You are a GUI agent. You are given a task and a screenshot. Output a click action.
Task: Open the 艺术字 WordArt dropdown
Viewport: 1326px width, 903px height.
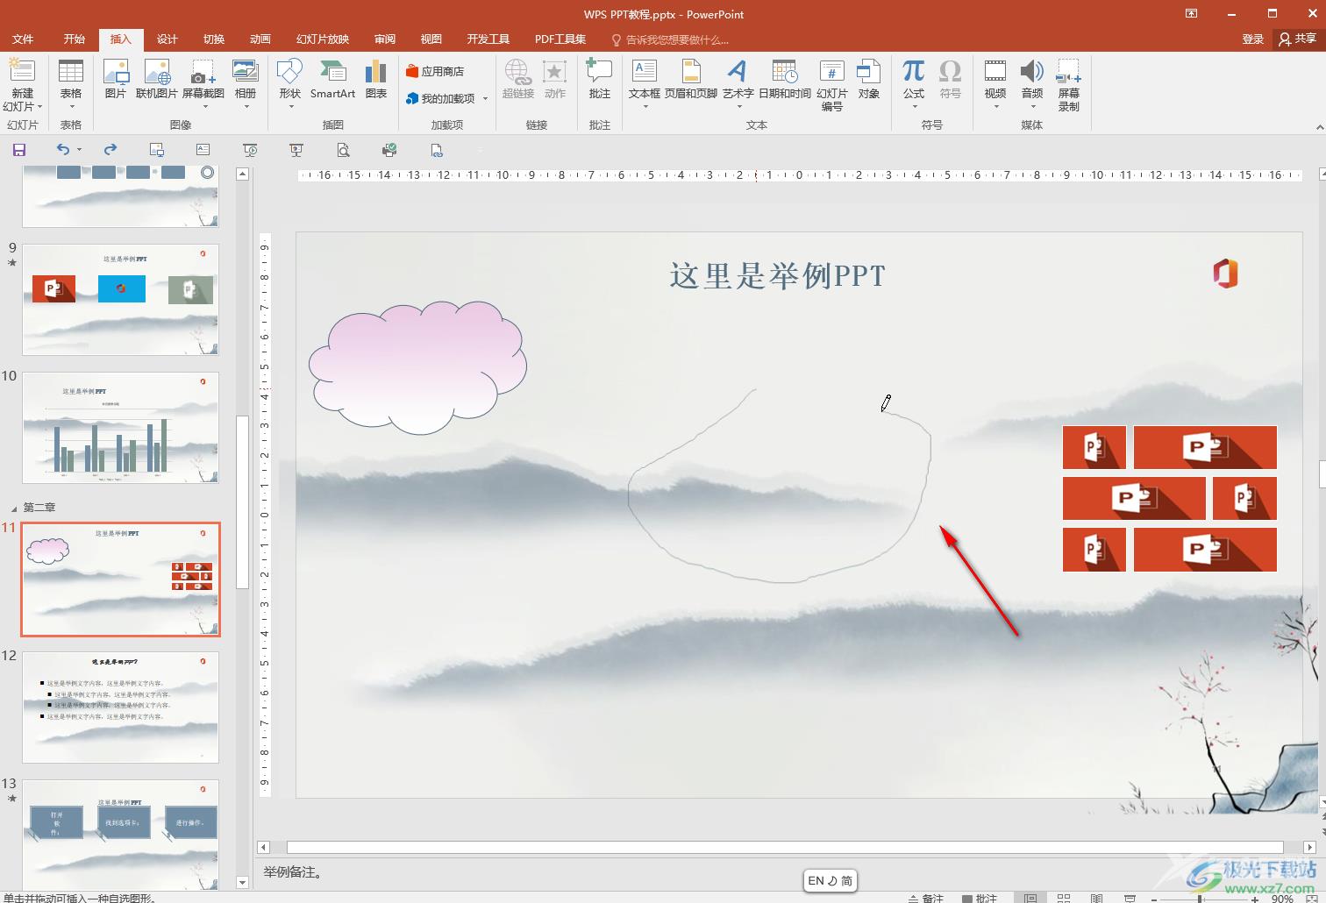point(738,107)
